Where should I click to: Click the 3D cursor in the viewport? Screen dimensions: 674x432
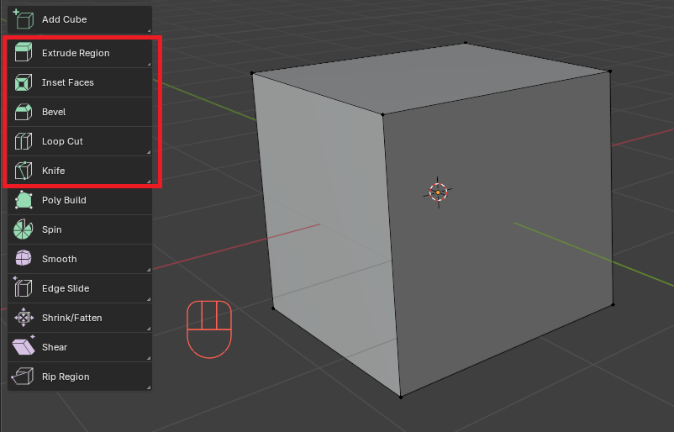coord(438,192)
